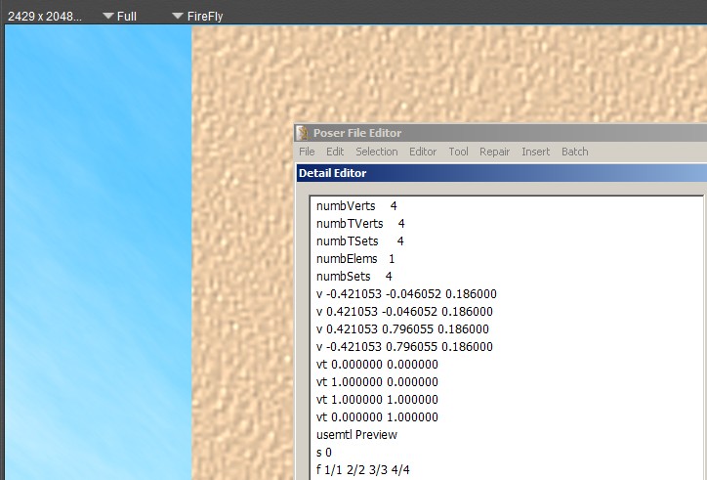Click the line 'f 1/1 2/2 3/3 4/4'
The height and width of the screenshot is (480, 707).
click(x=363, y=470)
